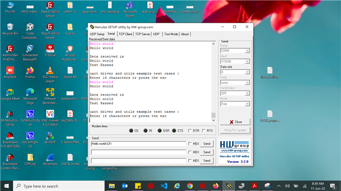Open VNC-Viewer 5.3.2-64bit desktop icon
Screen dimensions: 341x191
[x=50, y=118]
